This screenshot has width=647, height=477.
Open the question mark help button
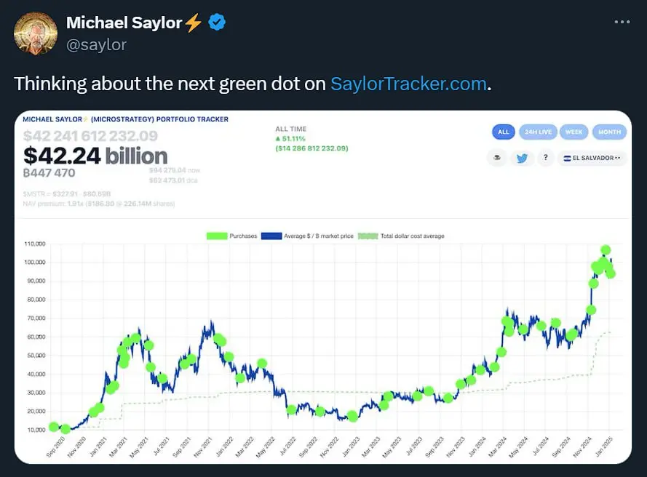point(546,158)
